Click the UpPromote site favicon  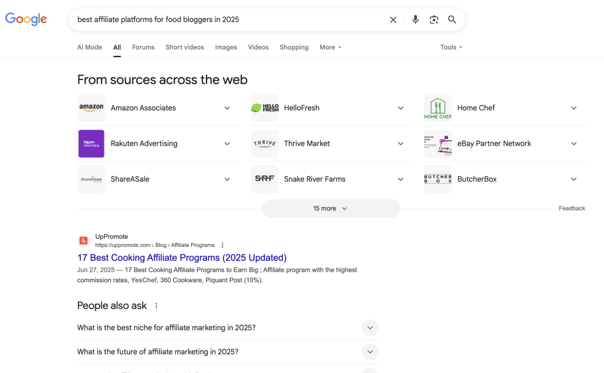point(83,240)
